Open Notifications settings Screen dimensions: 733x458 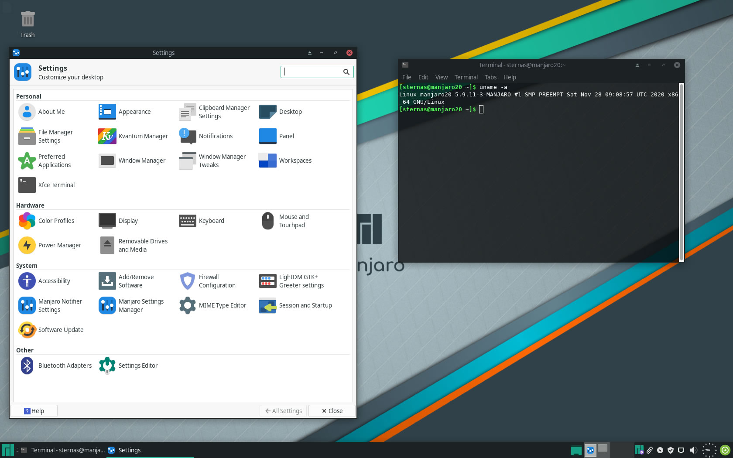click(206, 136)
